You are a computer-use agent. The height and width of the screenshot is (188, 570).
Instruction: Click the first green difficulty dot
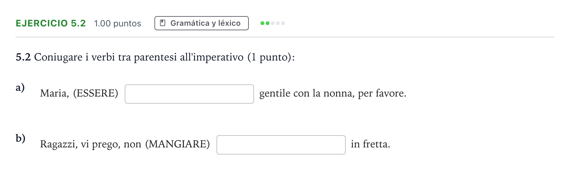[262, 23]
